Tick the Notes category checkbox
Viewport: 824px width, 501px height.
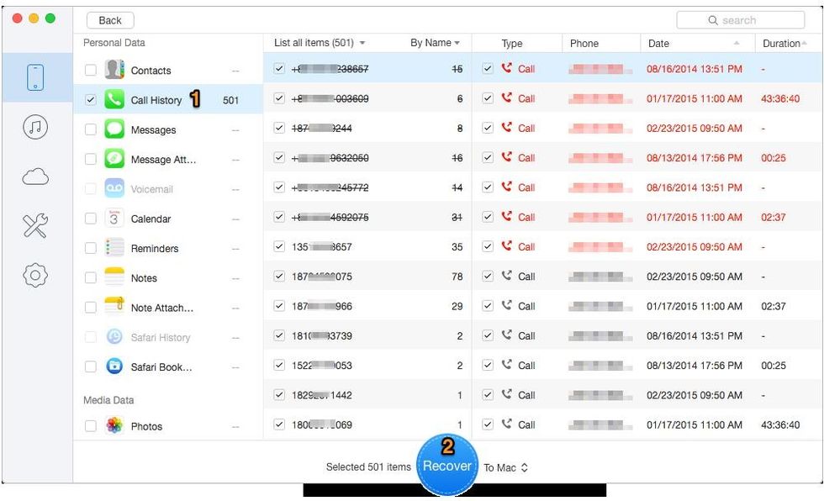pyautogui.click(x=91, y=278)
